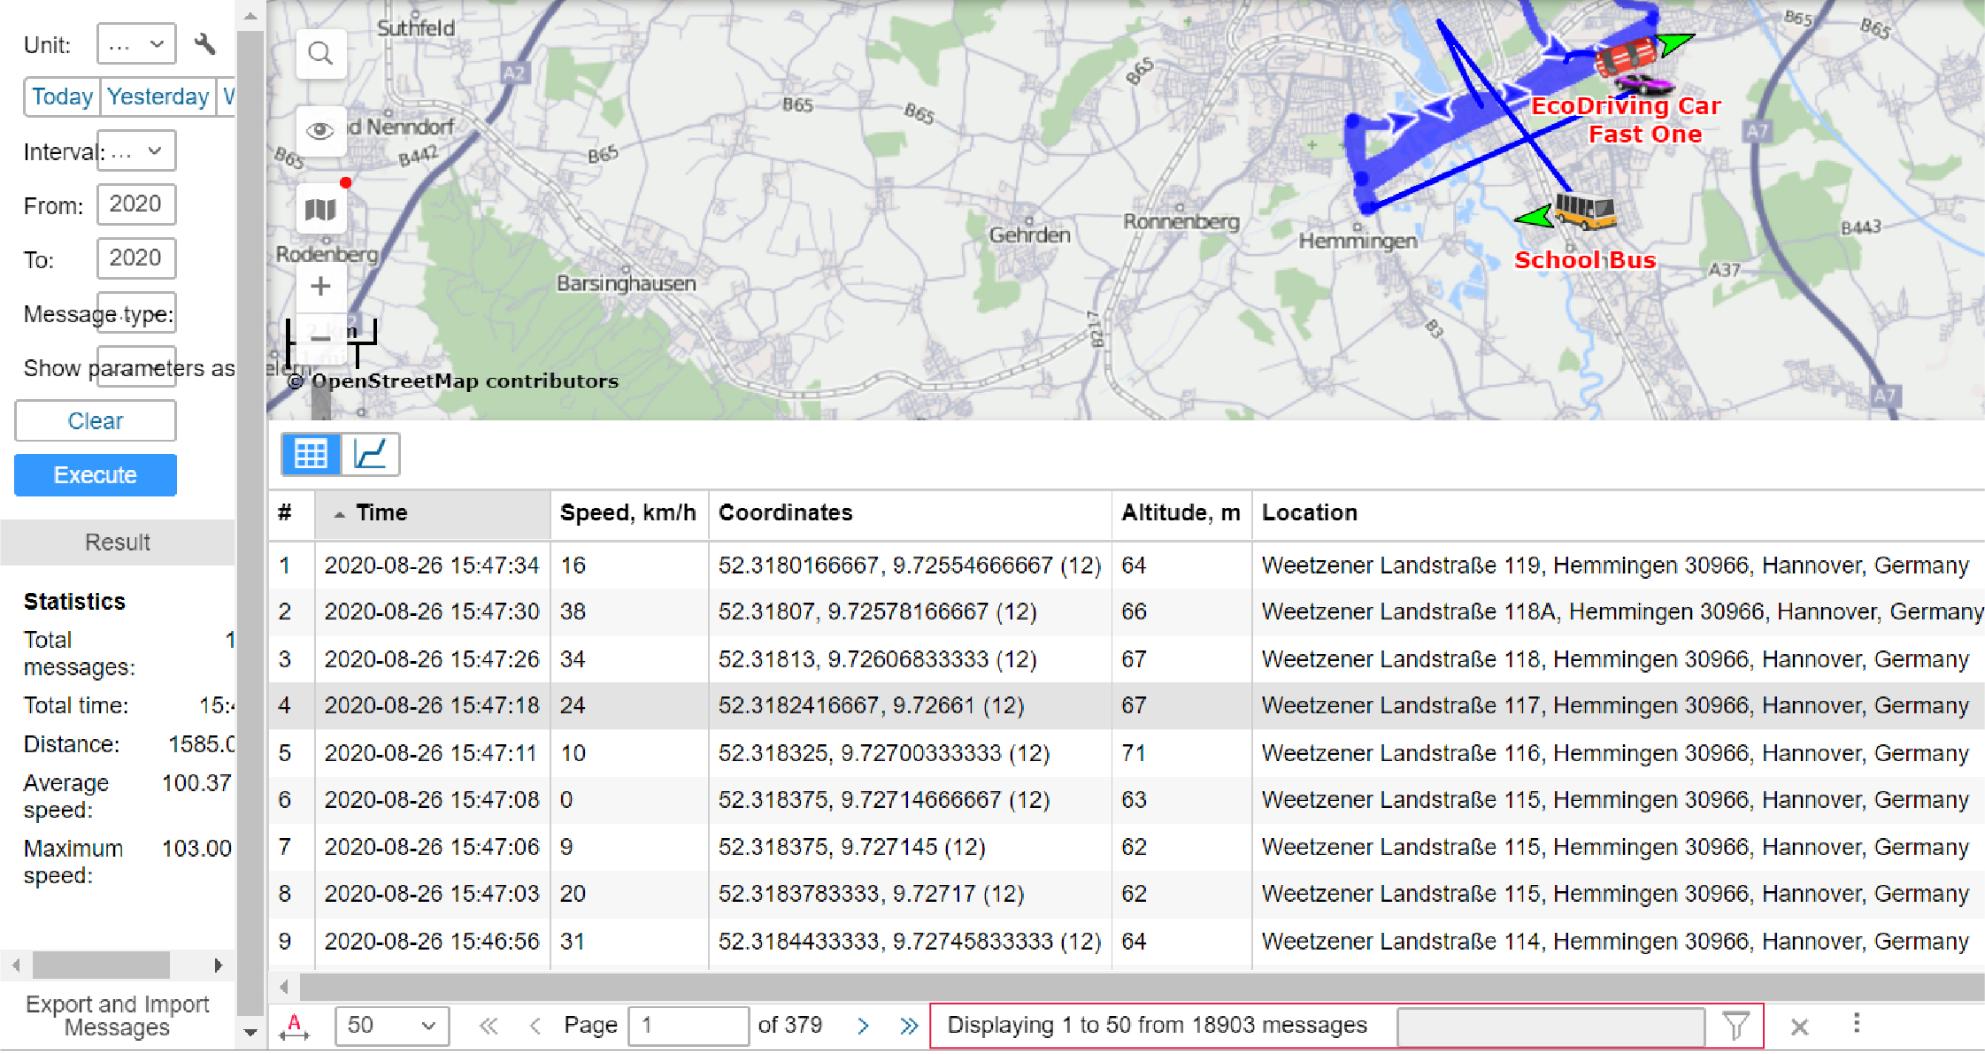Image resolution: width=1985 pixels, height=1054 pixels.
Task: Click the column auto-width icon
Action: [294, 1026]
